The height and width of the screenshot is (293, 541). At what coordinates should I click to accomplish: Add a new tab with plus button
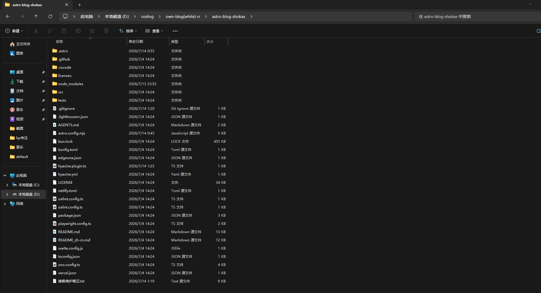79,5
